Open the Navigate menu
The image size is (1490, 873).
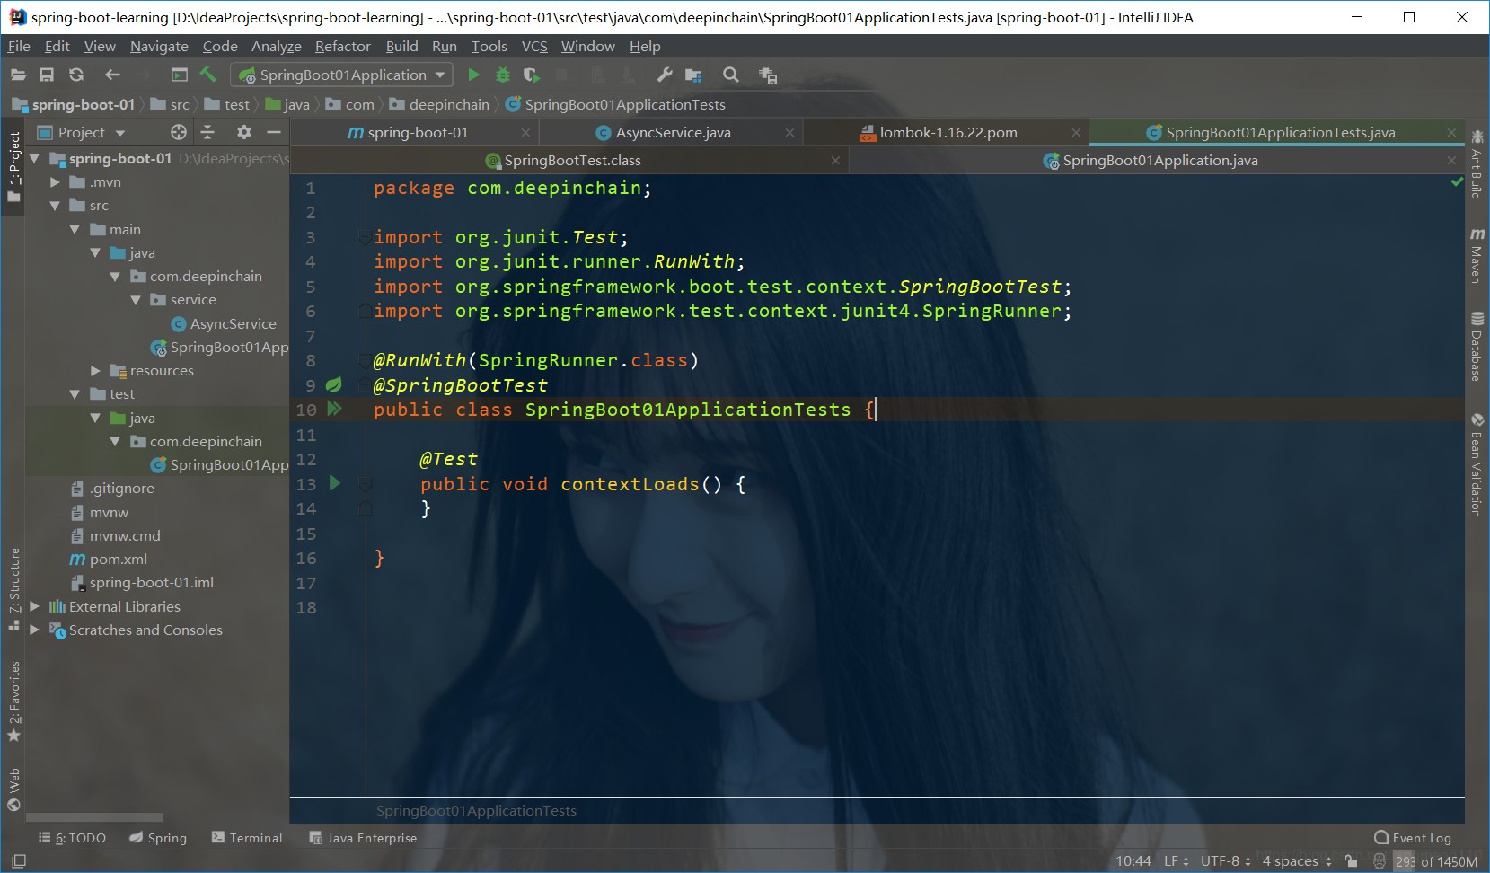point(159,46)
